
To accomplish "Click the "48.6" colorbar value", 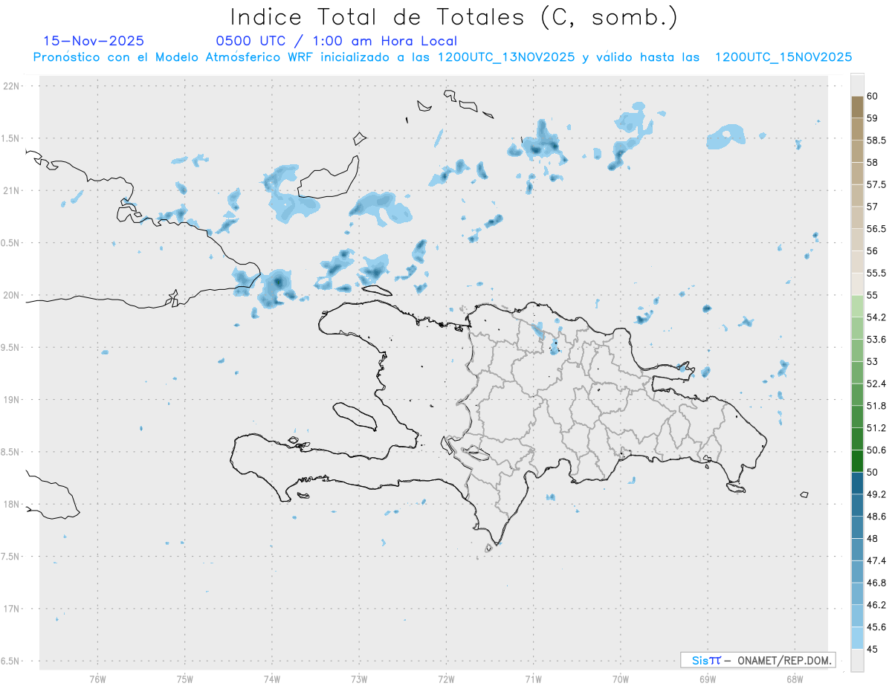I will 876,517.
